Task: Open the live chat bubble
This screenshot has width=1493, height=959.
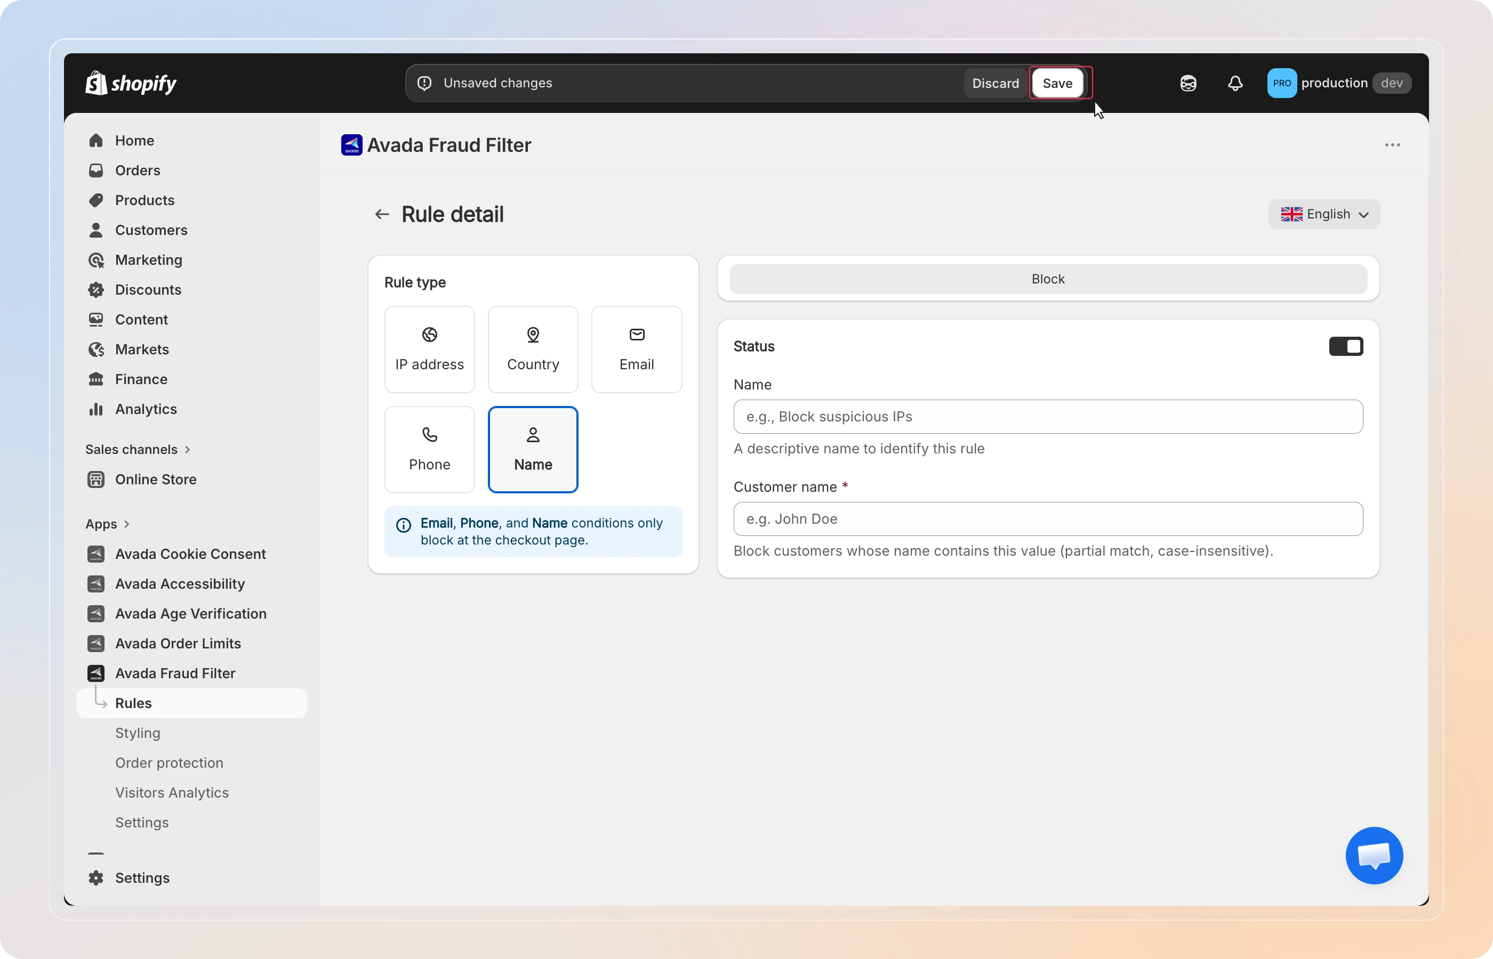Action: (1374, 855)
